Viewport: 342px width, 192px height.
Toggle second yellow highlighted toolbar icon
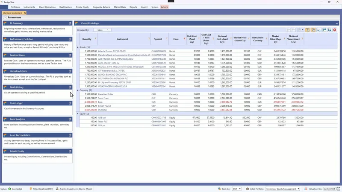coord(313,30)
